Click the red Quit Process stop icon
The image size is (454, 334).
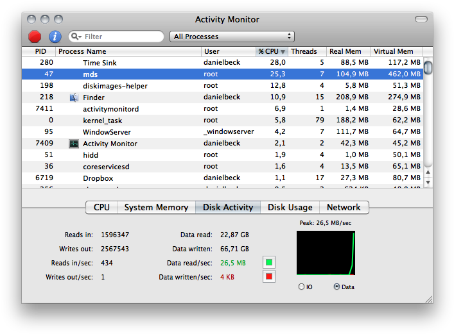(x=35, y=37)
